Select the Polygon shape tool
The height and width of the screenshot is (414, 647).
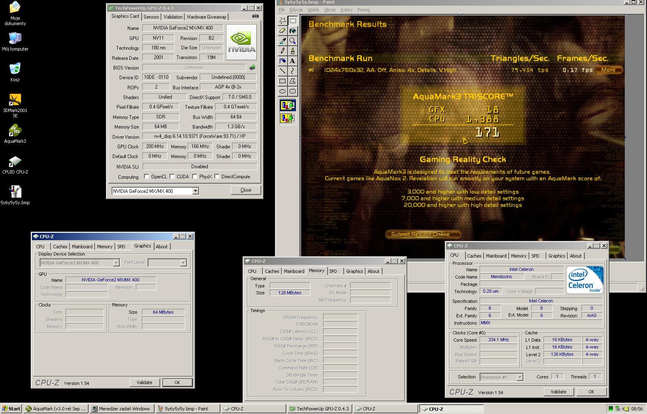(293, 81)
